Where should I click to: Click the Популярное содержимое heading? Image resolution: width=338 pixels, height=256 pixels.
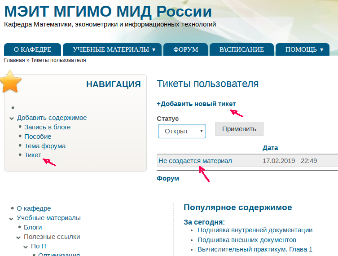238,207
